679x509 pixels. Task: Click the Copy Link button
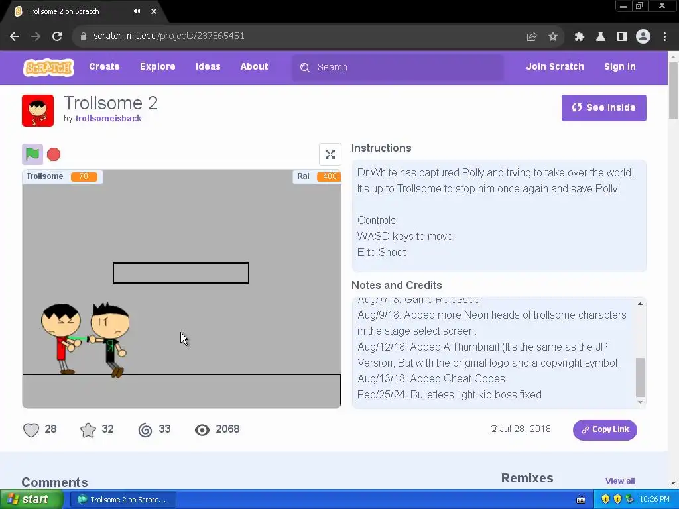pyautogui.click(x=605, y=429)
